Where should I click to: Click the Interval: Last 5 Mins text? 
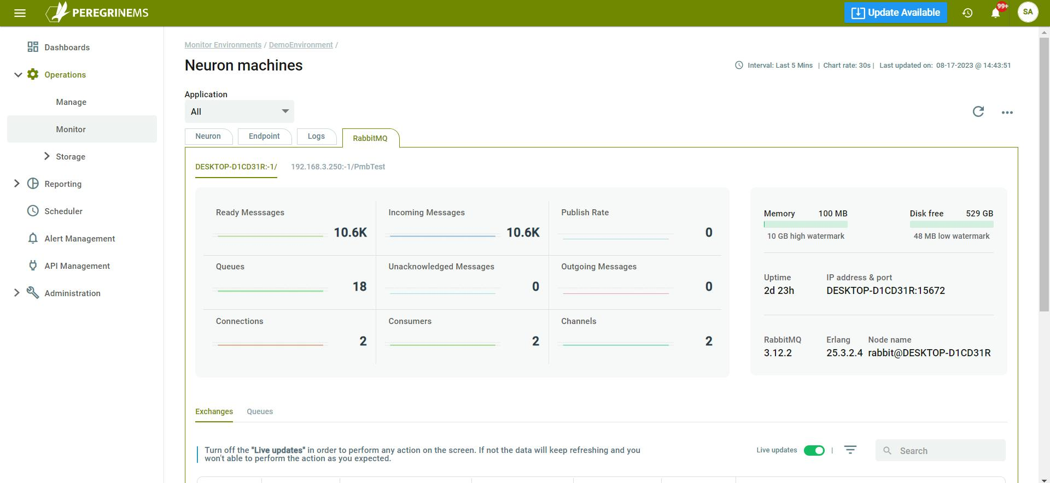click(x=780, y=65)
